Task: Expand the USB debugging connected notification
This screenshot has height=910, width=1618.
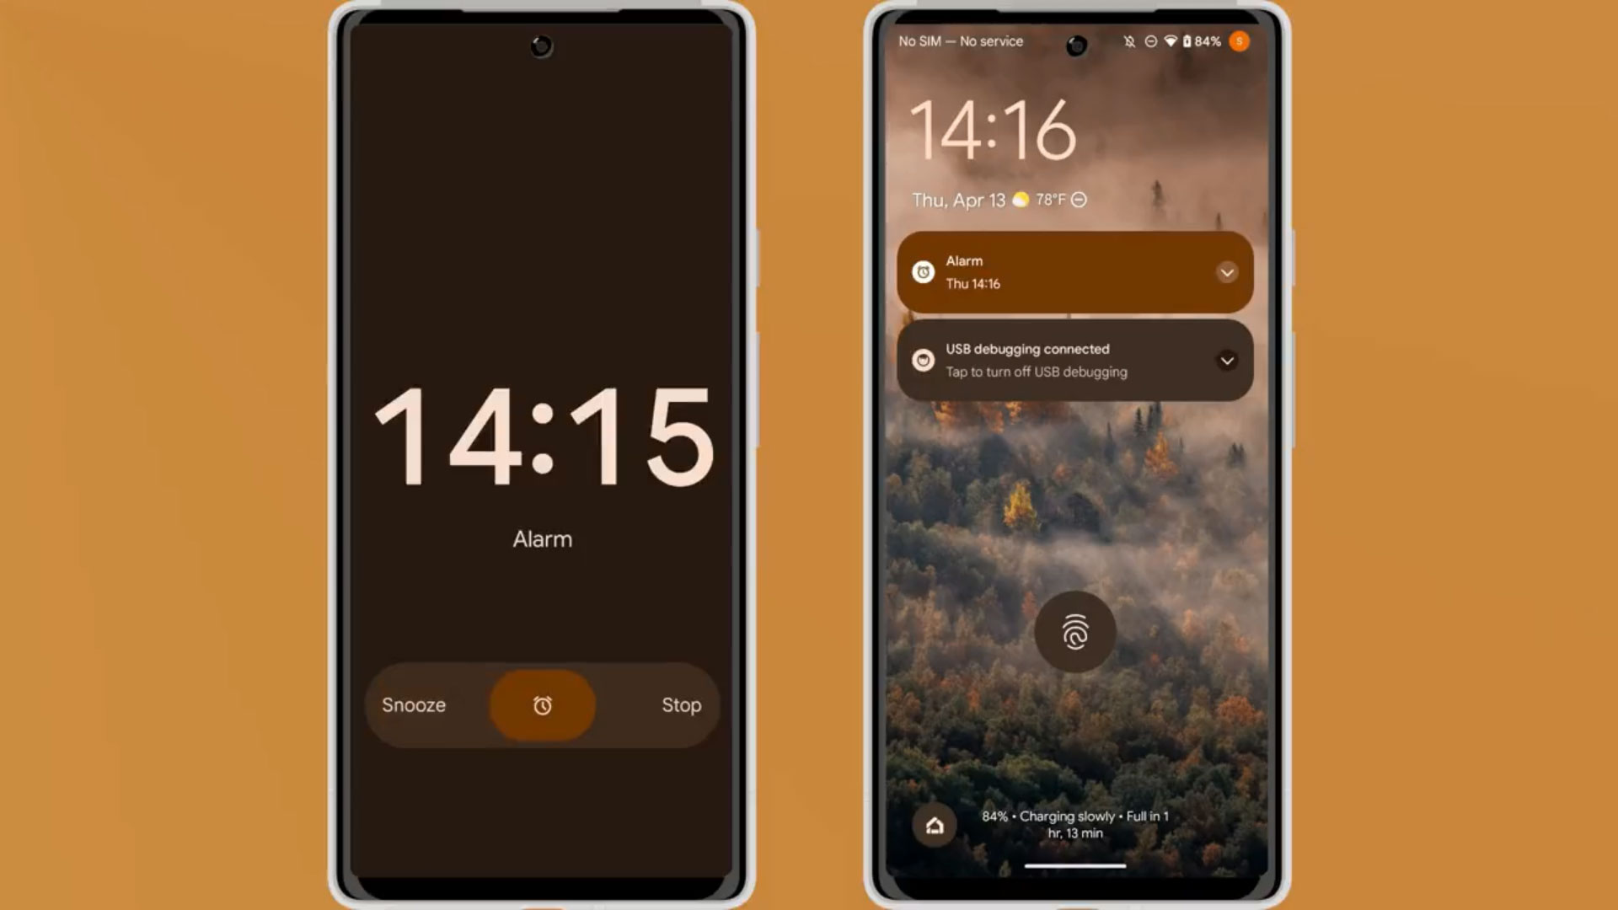Action: (1227, 360)
